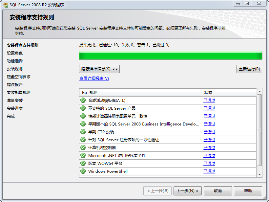Click rule text 计算机域控制器
269x202 pixels.
click(102, 148)
